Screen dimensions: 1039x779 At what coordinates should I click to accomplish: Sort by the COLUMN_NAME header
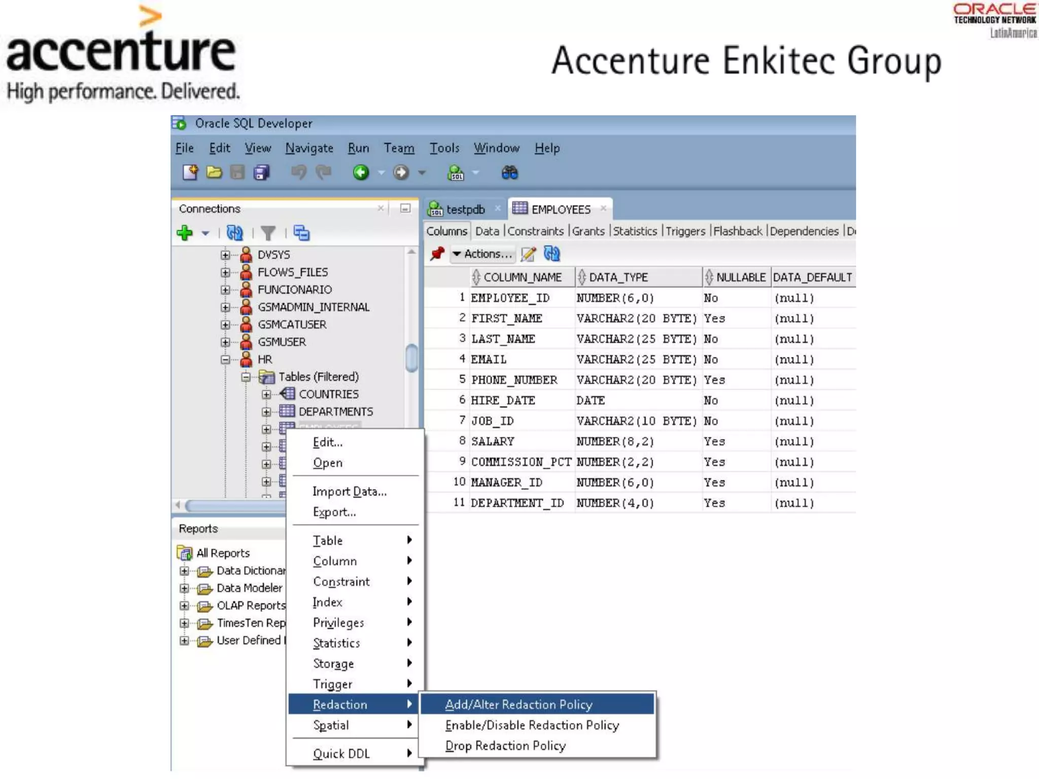pyautogui.click(x=522, y=277)
